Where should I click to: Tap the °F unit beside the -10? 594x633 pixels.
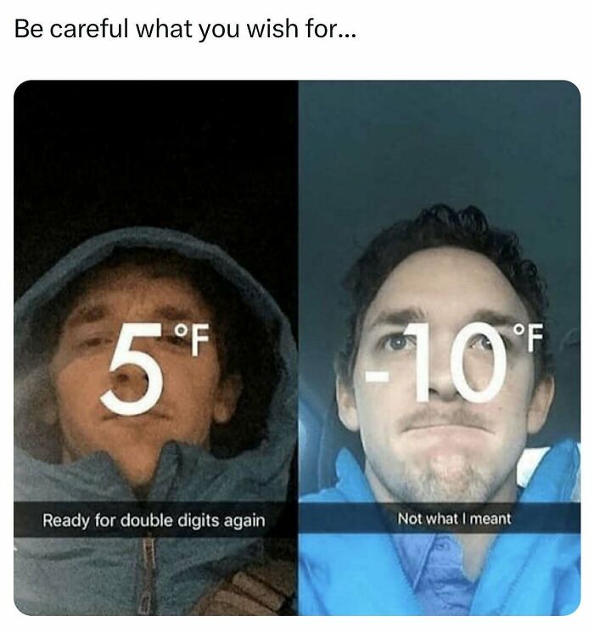528,337
